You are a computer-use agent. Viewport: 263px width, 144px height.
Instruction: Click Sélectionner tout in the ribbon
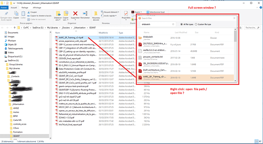(x=156, y=12)
